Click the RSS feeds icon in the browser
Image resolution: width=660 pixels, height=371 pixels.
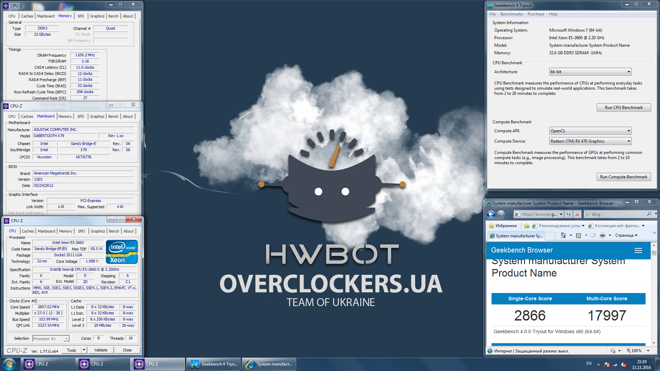click(x=579, y=235)
